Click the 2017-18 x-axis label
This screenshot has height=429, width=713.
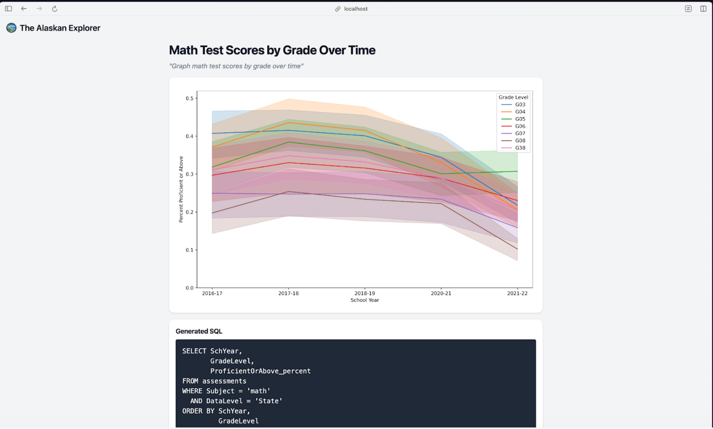tap(288, 293)
